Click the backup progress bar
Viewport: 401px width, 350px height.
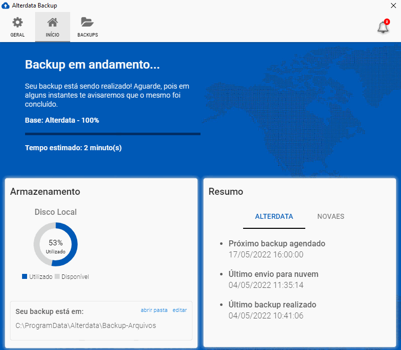pos(112,134)
